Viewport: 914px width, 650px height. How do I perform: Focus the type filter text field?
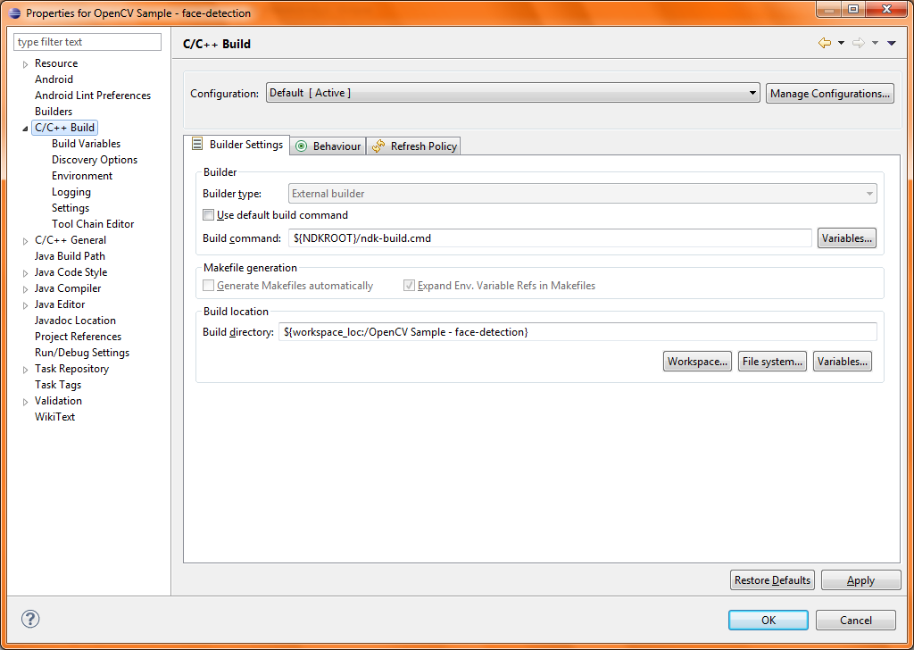87,42
